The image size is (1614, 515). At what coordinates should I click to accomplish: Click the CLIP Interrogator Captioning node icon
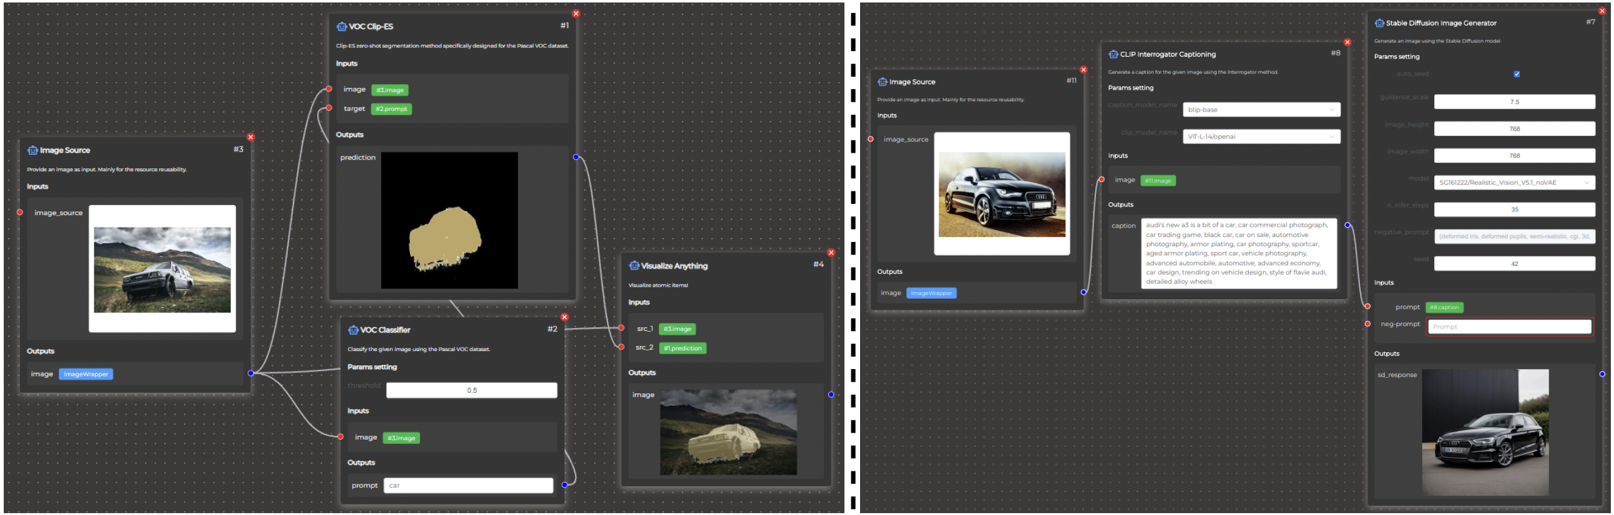click(1113, 54)
